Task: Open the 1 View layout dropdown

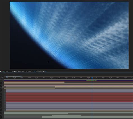Action: [x=30, y=72]
